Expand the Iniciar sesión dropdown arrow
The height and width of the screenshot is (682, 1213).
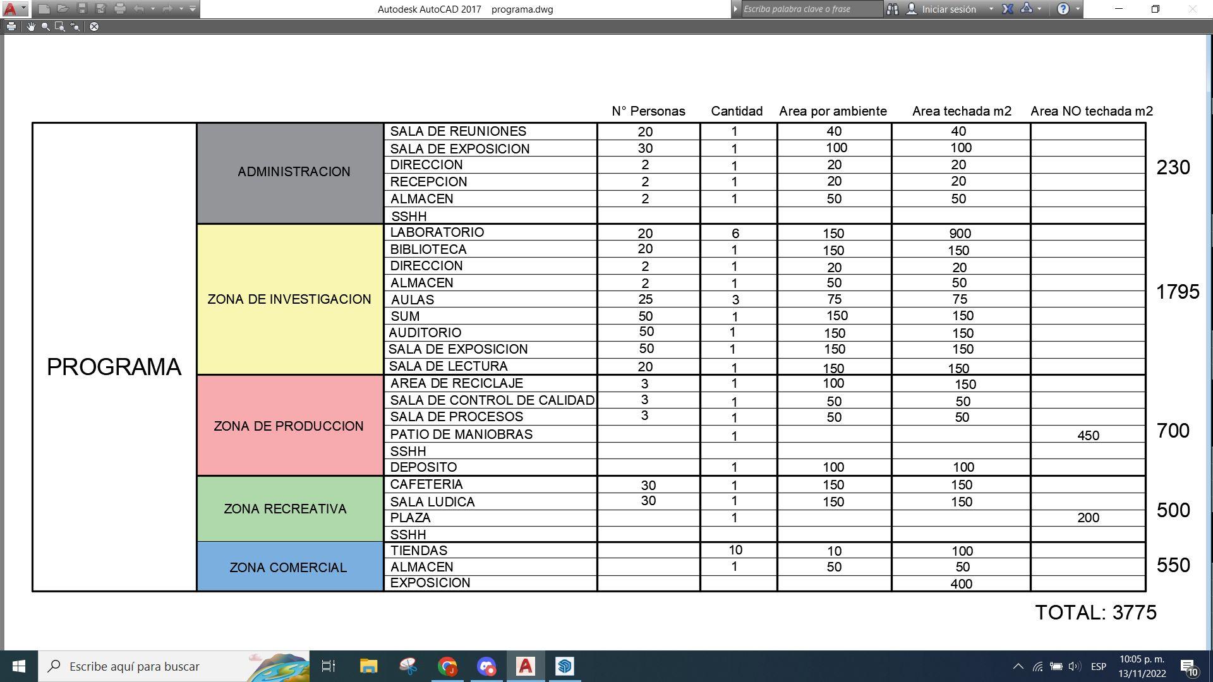pos(991,9)
